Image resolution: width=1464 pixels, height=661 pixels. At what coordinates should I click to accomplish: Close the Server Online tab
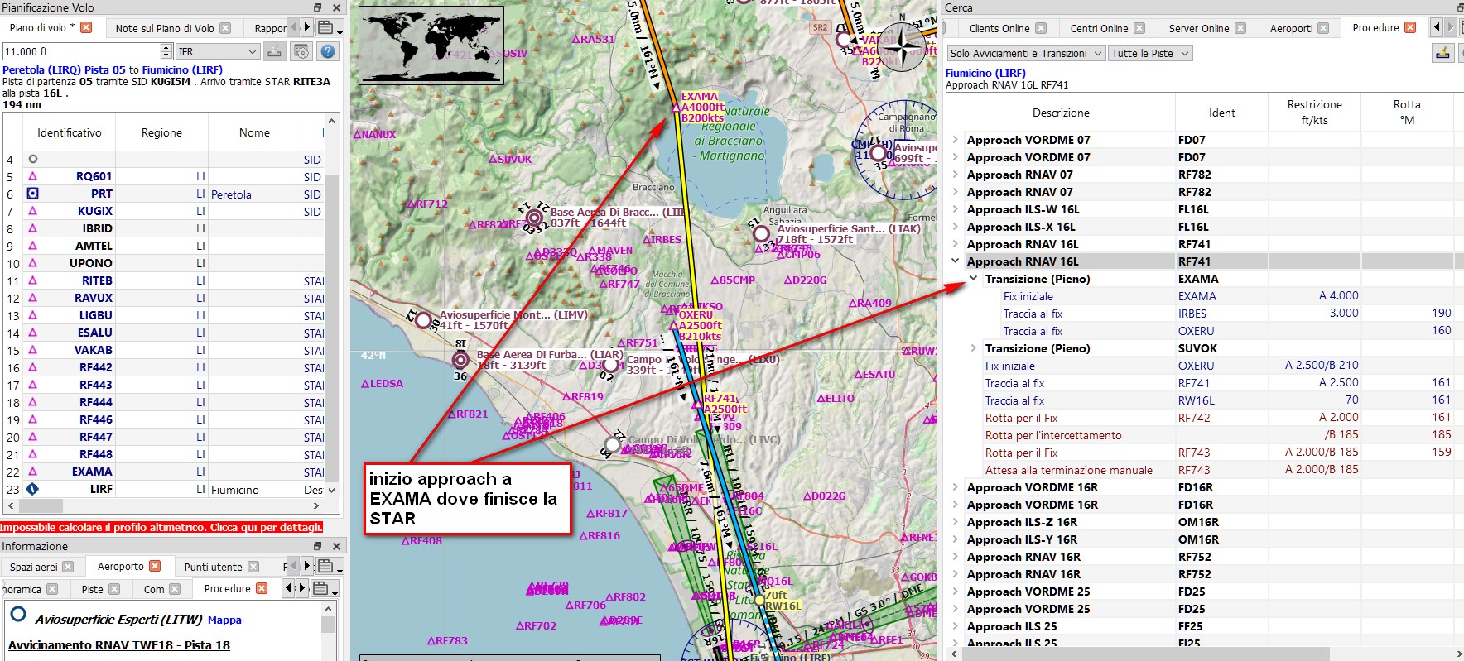coord(1240,28)
